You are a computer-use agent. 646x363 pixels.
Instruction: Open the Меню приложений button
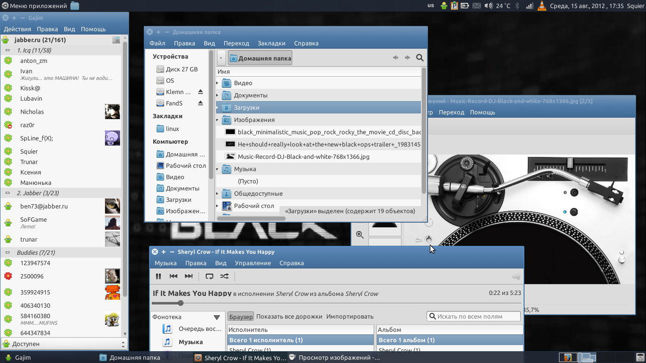pos(35,6)
